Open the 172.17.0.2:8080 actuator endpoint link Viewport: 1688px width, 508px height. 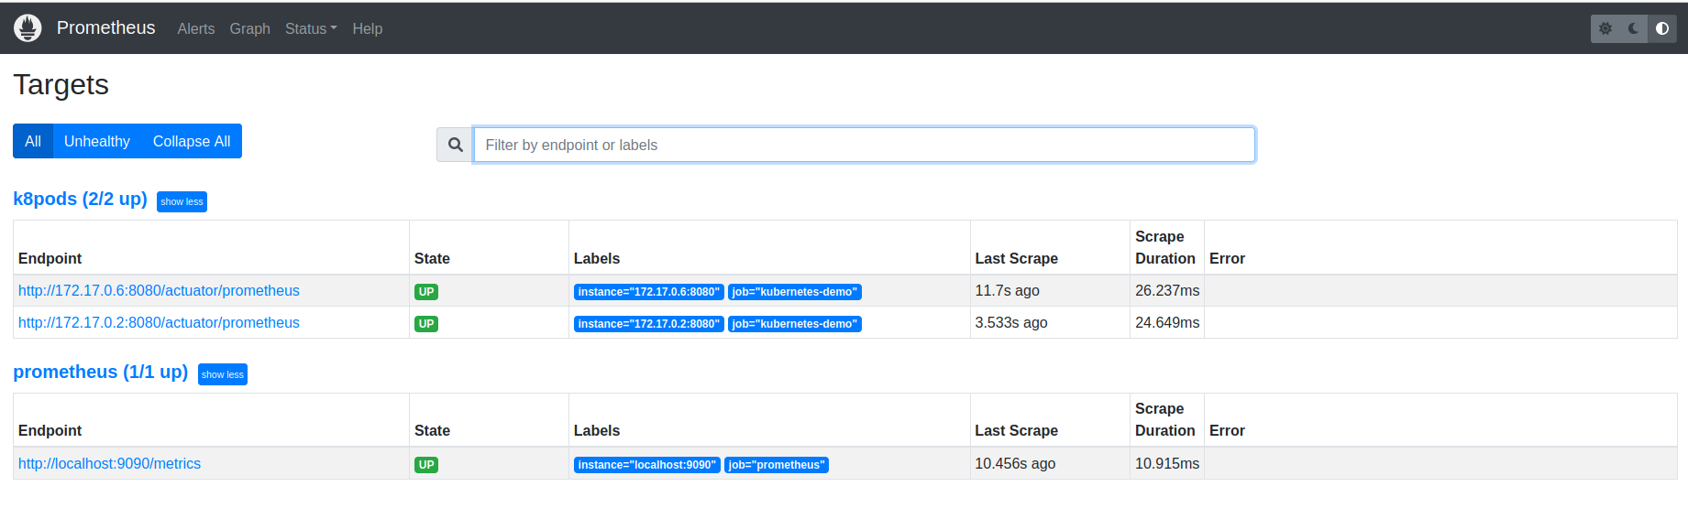click(159, 322)
